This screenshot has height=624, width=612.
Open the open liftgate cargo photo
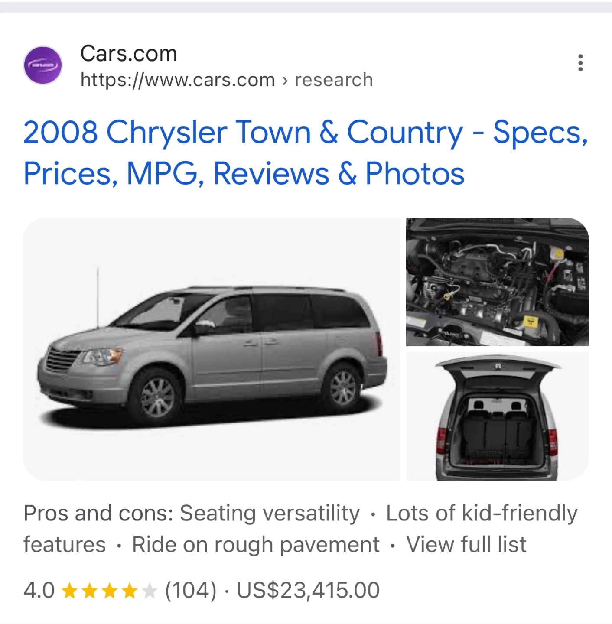[x=498, y=416]
